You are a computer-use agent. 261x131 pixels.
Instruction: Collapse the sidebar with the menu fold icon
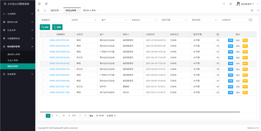[x=39, y=4]
